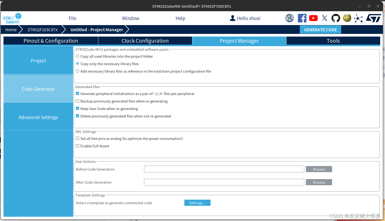Maximize the STM32CubeMX window
This screenshot has width=385, height=221.
coord(369,6)
